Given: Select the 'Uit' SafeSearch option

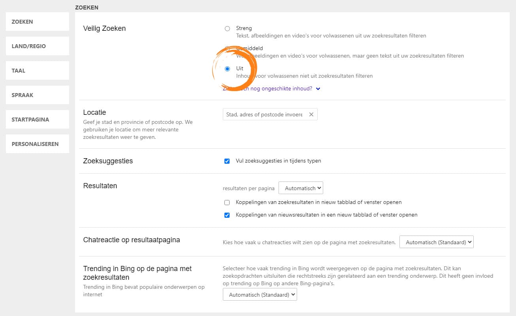Looking at the screenshot, I should click(x=227, y=68).
